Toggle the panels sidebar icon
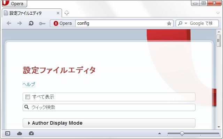223x139 pixels. coord(8,133)
